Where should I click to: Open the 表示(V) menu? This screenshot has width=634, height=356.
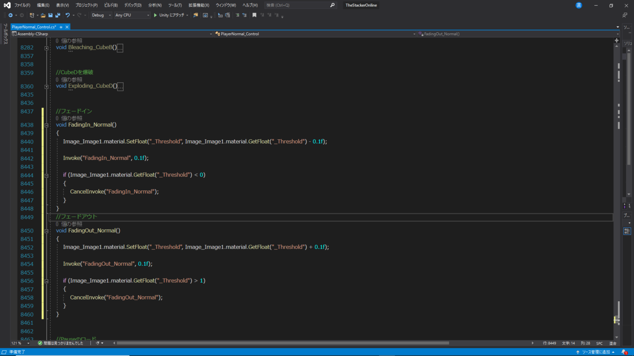pyautogui.click(x=62, y=5)
